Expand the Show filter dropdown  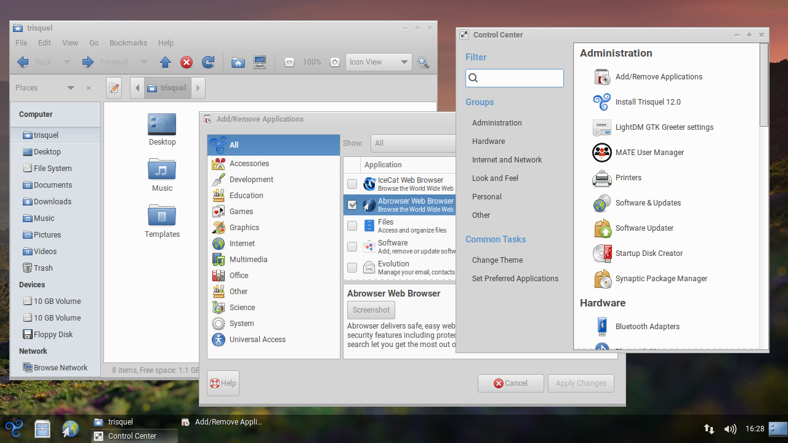(x=412, y=143)
